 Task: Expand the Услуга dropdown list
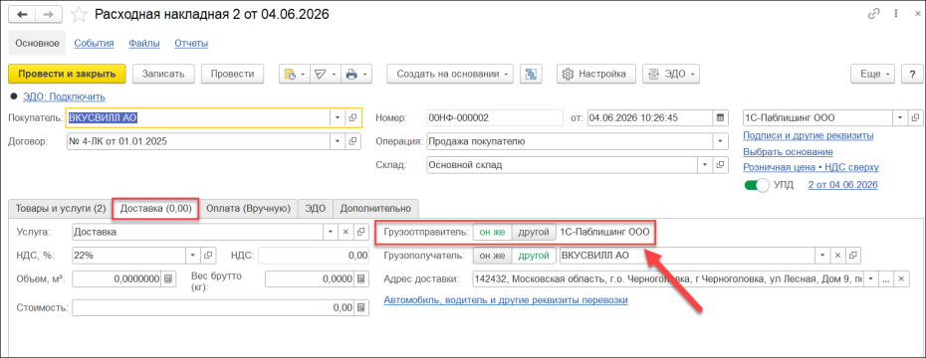[332, 232]
